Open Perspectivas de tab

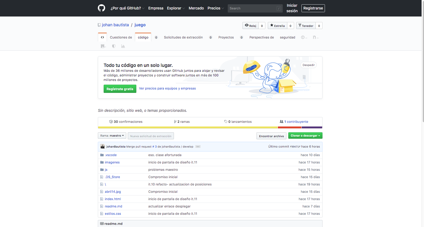[x=262, y=37]
